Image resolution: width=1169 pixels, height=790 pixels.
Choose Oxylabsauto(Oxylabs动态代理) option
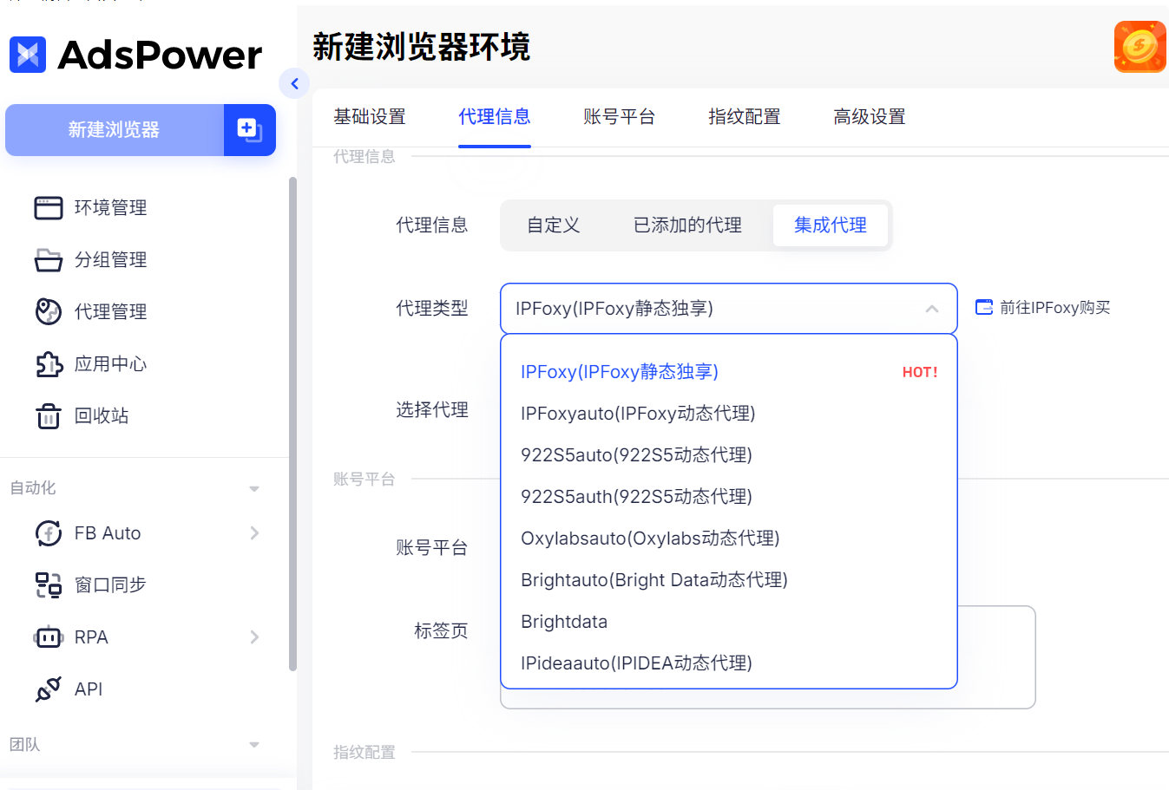point(729,539)
